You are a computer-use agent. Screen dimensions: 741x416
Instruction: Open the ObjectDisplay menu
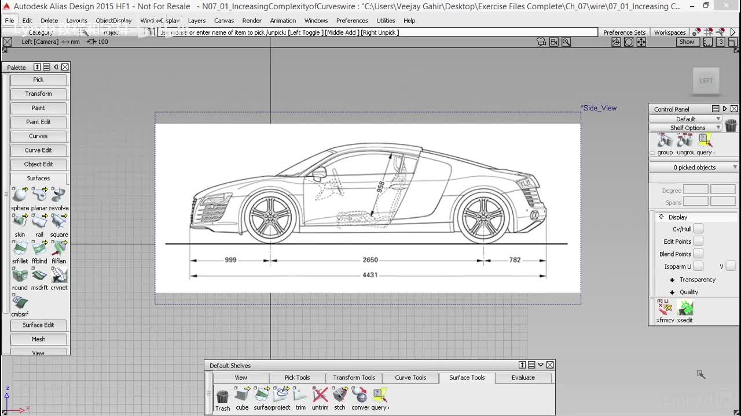[x=113, y=21]
